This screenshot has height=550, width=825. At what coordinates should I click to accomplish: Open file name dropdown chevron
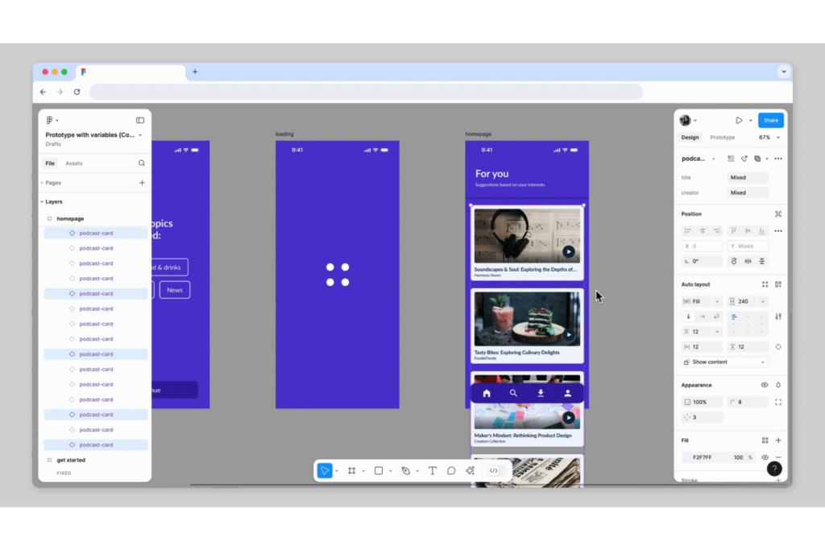[140, 135]
